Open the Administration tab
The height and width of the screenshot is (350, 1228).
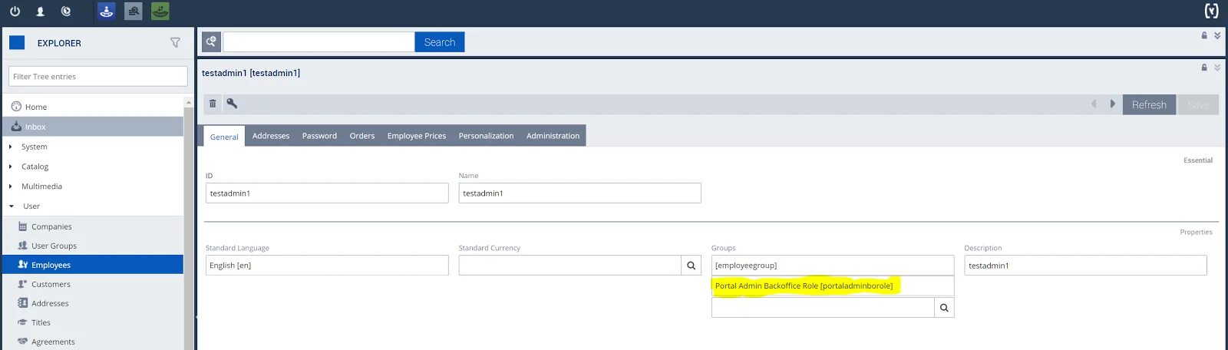pyautogui.click(x=553, y=136)
